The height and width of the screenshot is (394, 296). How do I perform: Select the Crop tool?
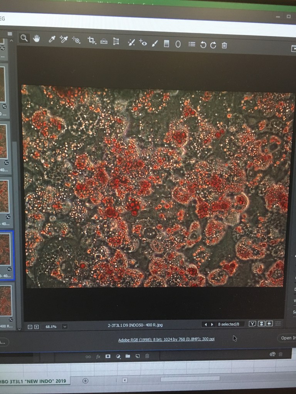[91, 40]
